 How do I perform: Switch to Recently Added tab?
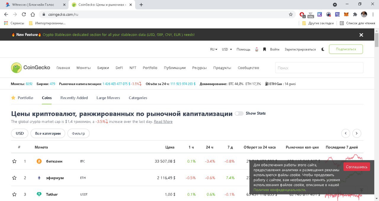tap(74, 98)
